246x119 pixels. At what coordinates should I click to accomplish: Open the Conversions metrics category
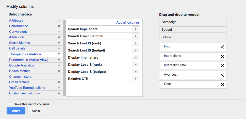click(x=18, y=32)
